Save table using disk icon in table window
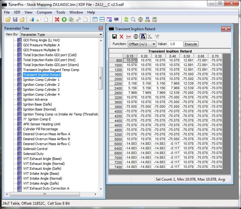 pyautogui.click(x=114, y=36)
